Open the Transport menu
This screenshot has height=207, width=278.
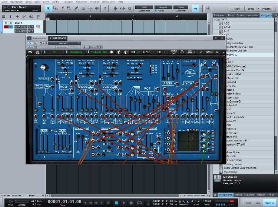click(67, 1)
